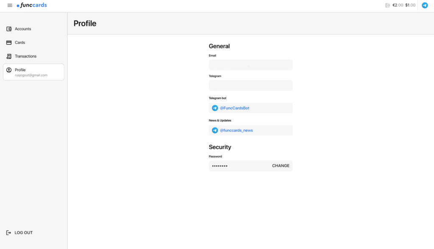Select the Profile avatar icon
This screenshot has height=249, width=434.
[9, 70]
